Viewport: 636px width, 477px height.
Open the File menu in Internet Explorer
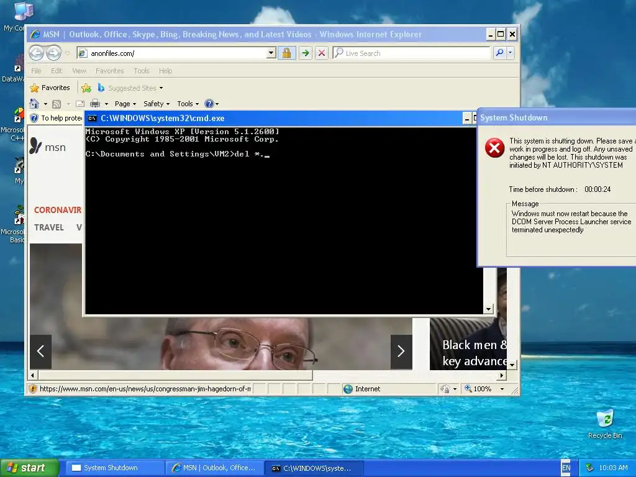(36, 71)
